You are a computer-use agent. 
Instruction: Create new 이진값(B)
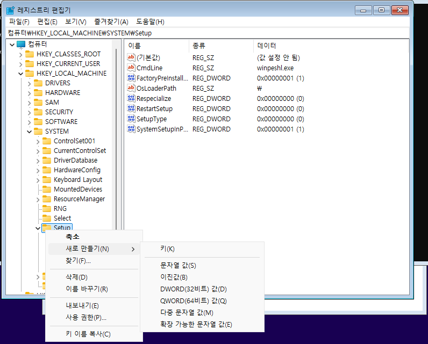202,277
